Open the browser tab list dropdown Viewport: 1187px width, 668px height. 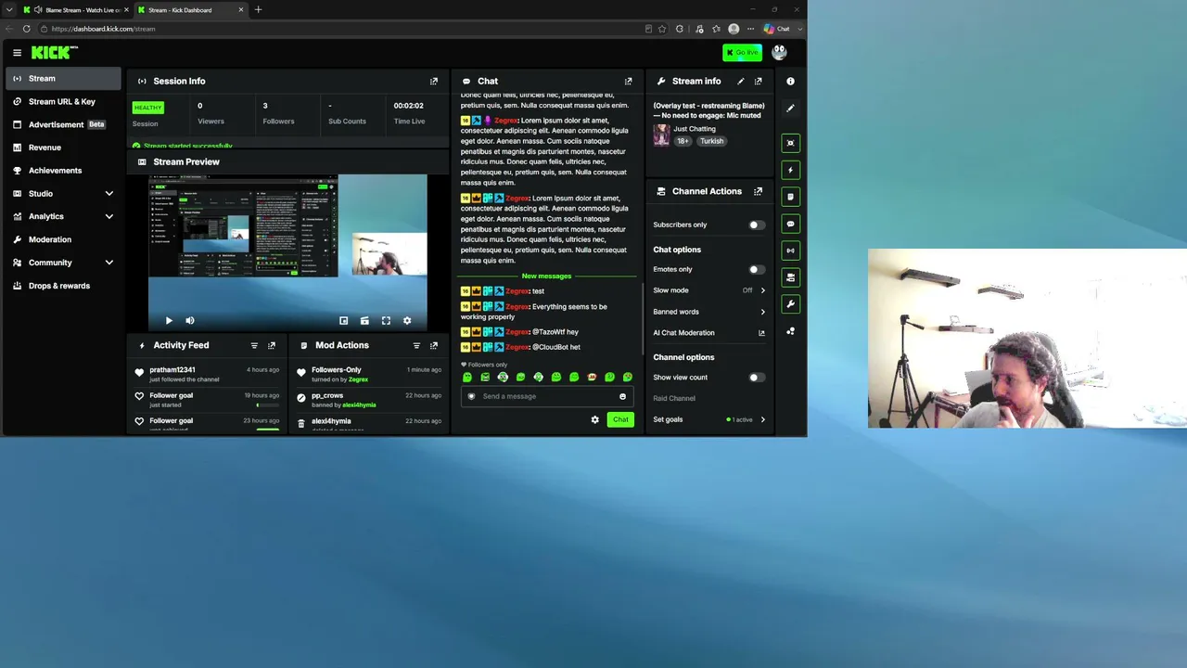pos(9,10)
